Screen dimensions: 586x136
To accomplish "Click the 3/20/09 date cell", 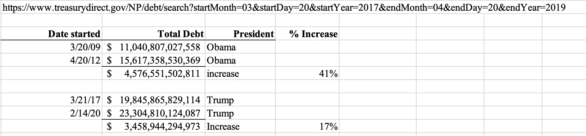I will 85,47.
